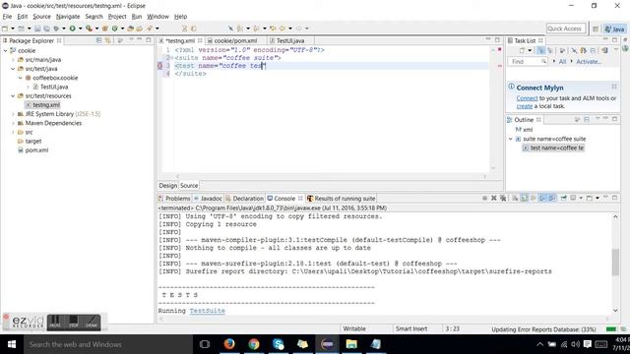Expand the src/main/java folder node
Image resolution: width=630 pixels, height=354 pixels.
(x=13, y=60)
